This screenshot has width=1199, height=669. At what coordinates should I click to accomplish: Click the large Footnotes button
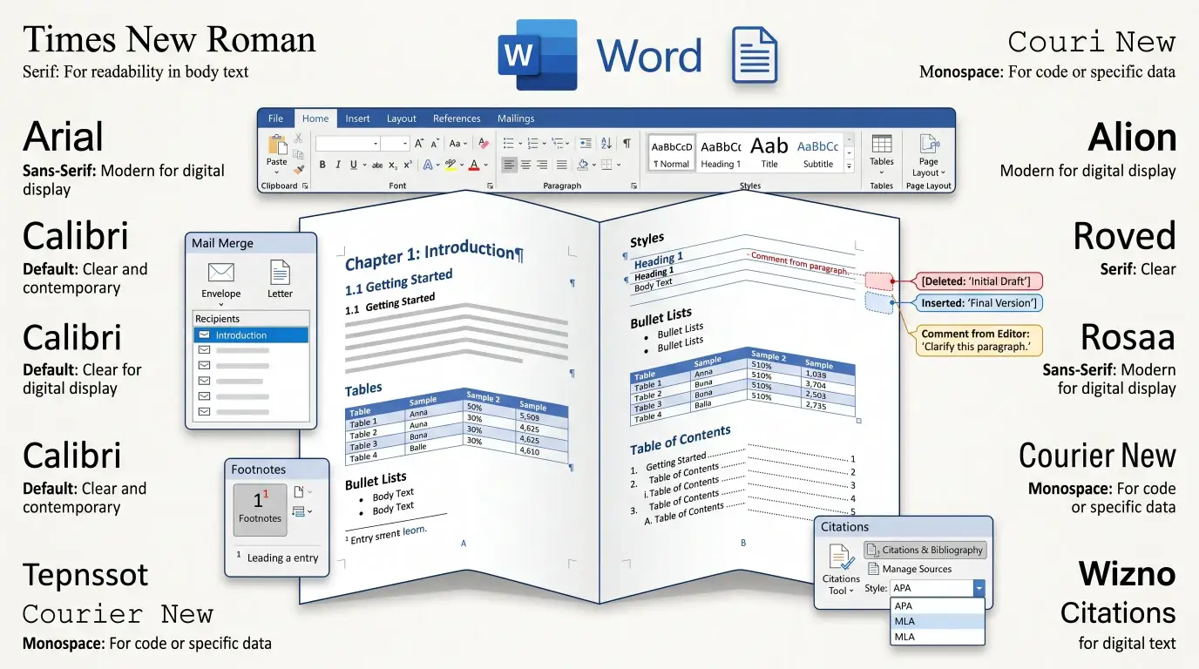coord(260,510)
